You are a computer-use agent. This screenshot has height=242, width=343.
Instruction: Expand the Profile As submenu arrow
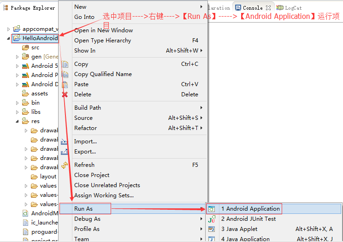coord(201,229)
